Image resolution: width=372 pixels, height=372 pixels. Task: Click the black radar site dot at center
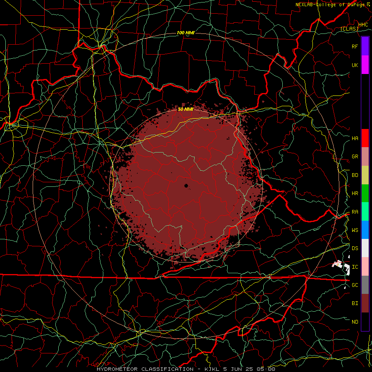[x=186, y=186]
